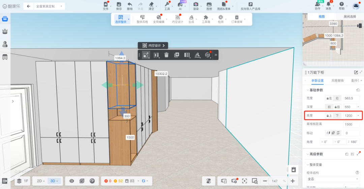Switch to the 房间选择 tab
The height and width of the screenshot is (189, 364).
[x=350, y=17]
